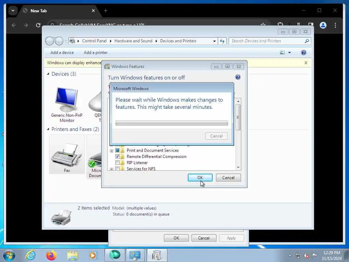Toggle Print and Document Services checkbox

(x=117, y=150)
